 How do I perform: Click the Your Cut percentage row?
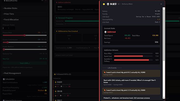(25, 59)
